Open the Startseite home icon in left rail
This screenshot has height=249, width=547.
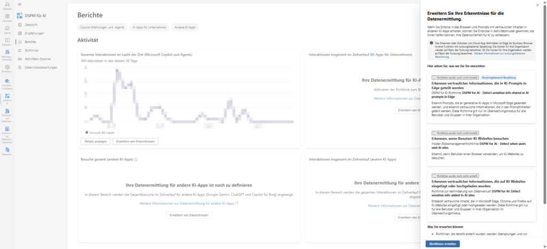pyautogui.click(x=7, y=5)
